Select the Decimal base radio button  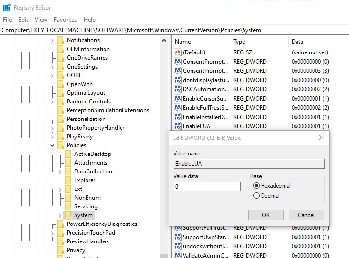[256, 195]
